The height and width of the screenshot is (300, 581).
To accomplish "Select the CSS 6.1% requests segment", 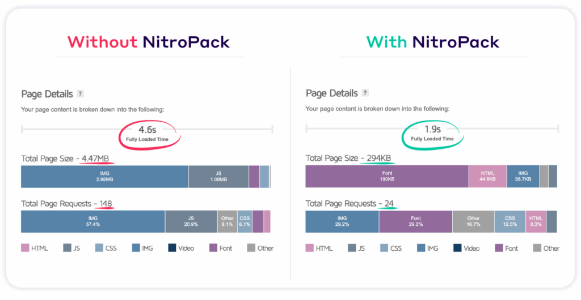I will (x=245, y=222).
